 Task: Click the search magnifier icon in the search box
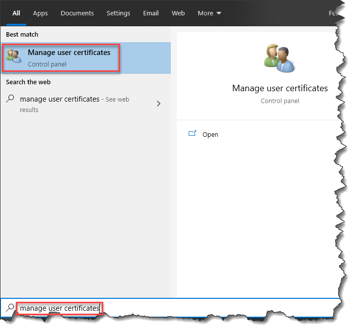tap(9, 308)
